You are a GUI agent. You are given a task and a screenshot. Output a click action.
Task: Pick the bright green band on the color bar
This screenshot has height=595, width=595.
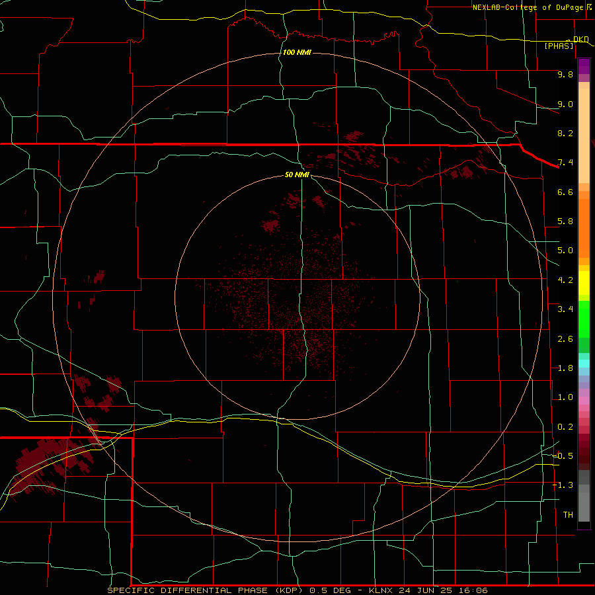pos(584,319)
